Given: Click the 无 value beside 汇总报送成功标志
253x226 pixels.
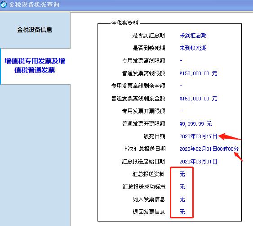Looking at the screenshot, I should (182, 187).
